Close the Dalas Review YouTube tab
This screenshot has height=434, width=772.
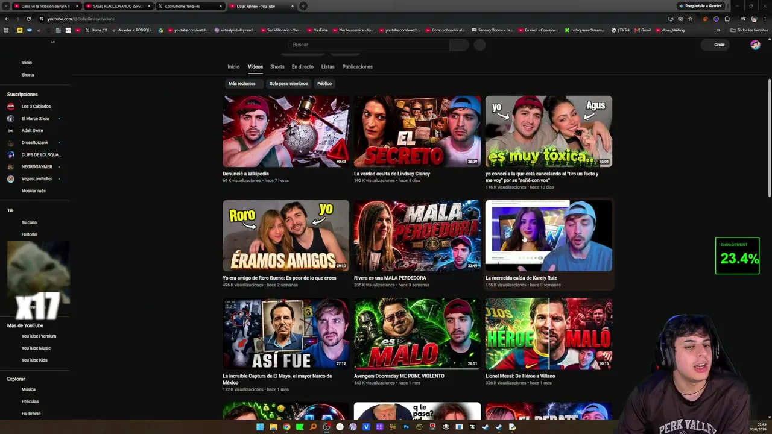tap(292, 6)
